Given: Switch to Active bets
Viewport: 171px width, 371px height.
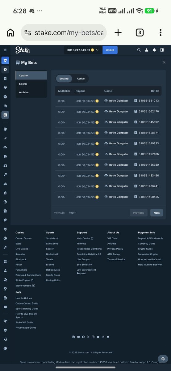Looking at the screenshot, I should tap(81, 79).
